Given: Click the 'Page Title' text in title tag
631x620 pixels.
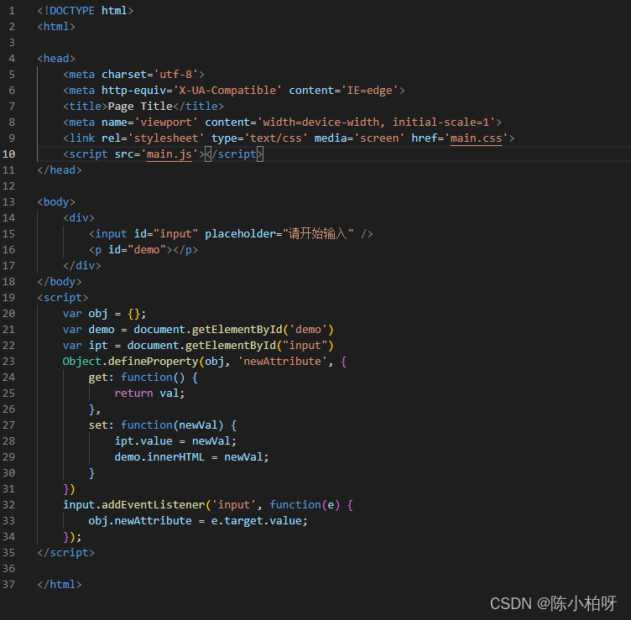Looking at the screenshot, I should (x=140, y=107).
